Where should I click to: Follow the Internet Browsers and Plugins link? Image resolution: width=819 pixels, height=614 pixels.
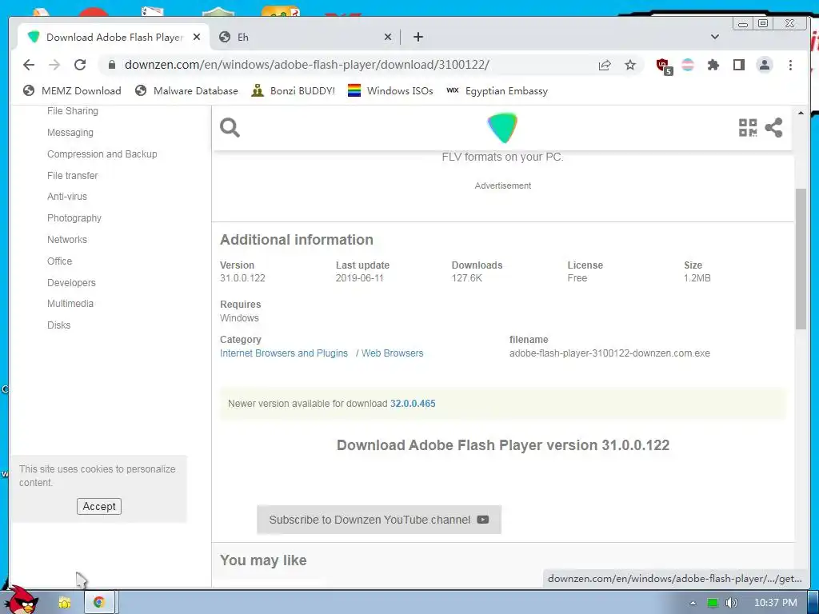(x=284, y=353)
